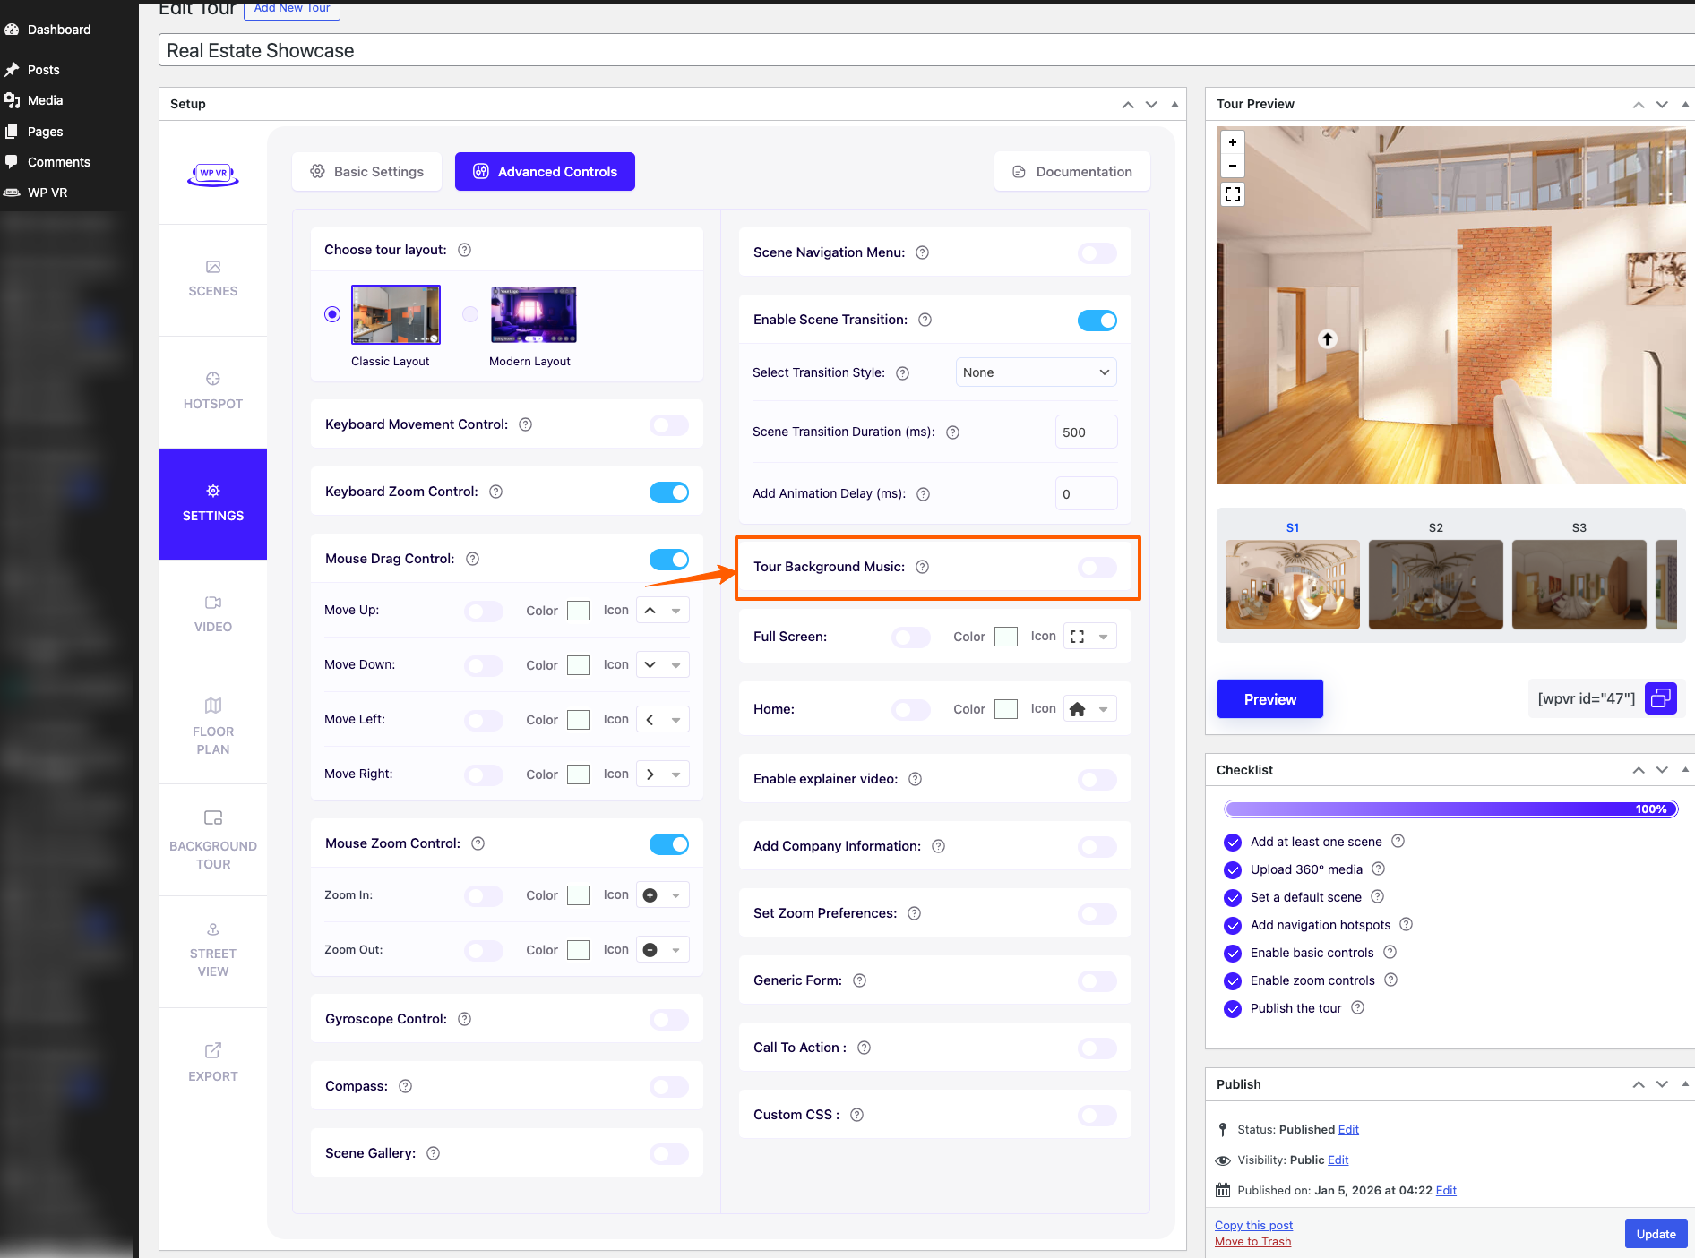Toggle fullscreen in tour preview
This screenshot has width=1695, height=1258.
point(1233,194)
